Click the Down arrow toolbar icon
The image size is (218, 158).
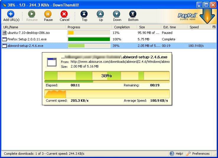tap(117, 14)
